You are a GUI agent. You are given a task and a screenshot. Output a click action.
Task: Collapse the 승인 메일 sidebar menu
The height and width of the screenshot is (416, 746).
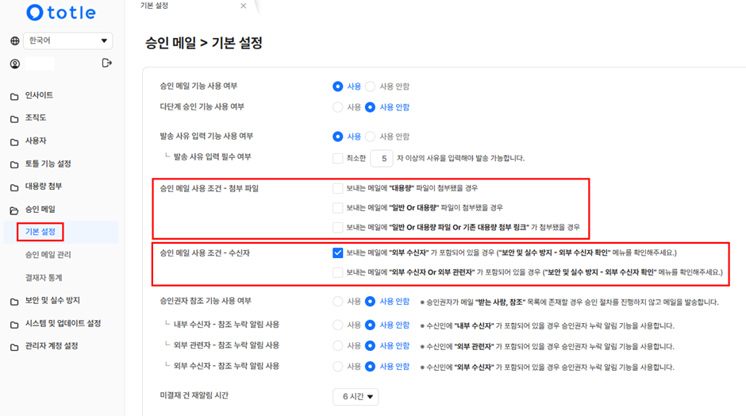click(x=40, y=210)
